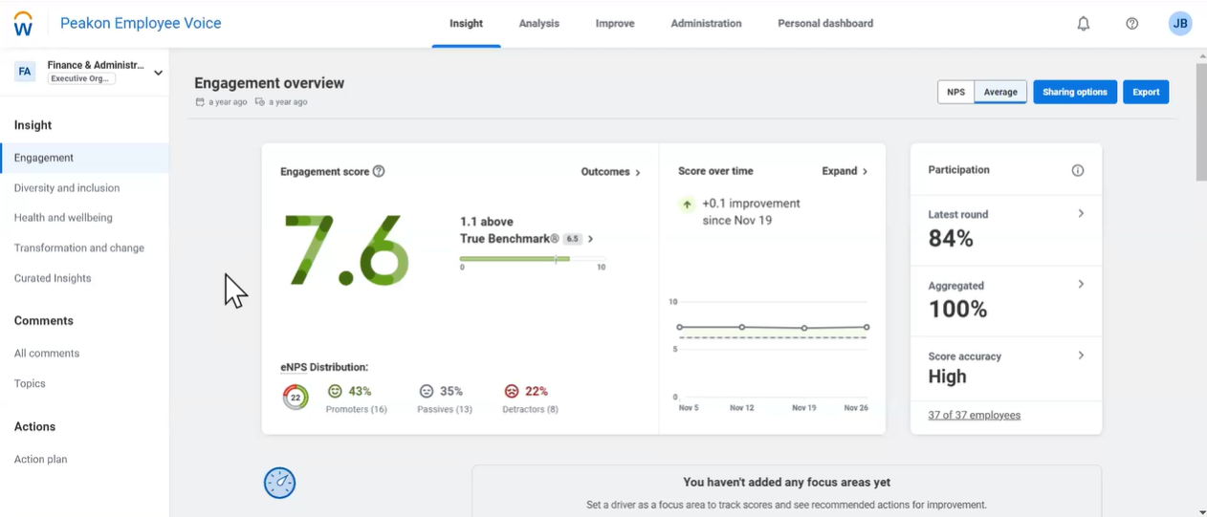Click the Sharing options button
Image resolution: width=1207 pixels, height=517 pixels.
pos(1075,92)
